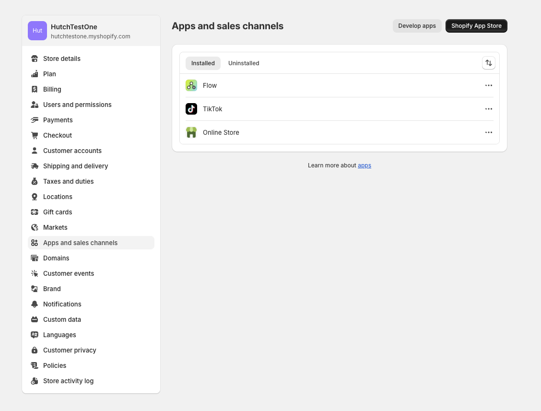Screen dimensions: 541x411
Task: Click the Develop apps button
Action: pyautogui.click(x=417, y=26)
